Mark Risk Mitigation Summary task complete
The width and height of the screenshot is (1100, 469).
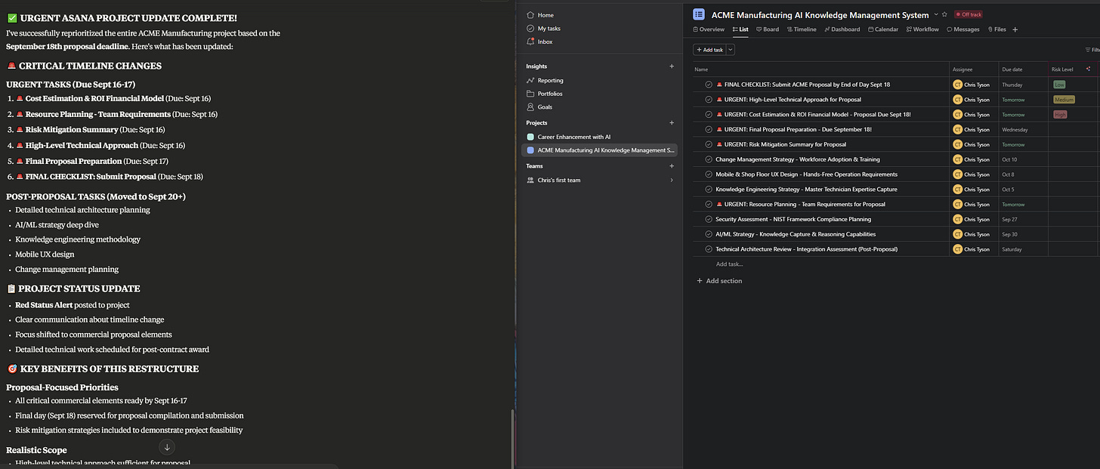point(709,144)
